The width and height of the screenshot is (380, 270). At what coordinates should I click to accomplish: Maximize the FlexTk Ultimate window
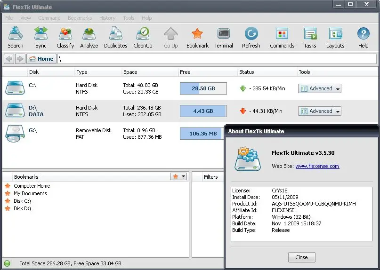tap(350, 4)
